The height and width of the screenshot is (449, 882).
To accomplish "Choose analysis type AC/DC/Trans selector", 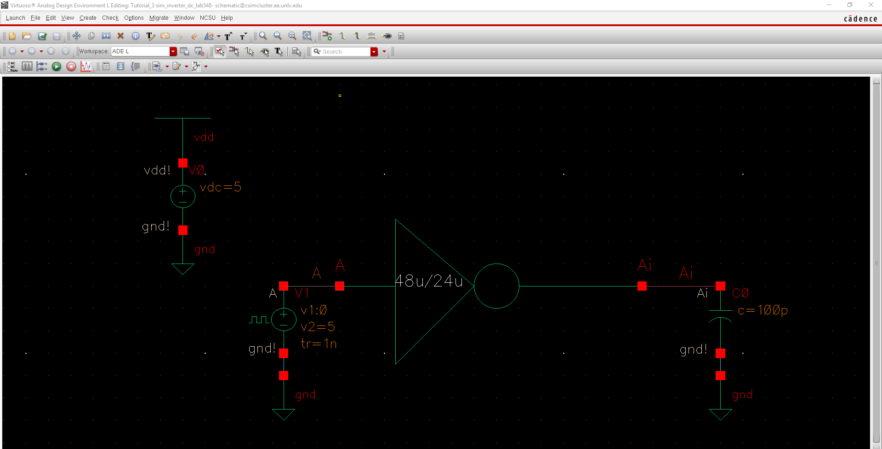I will click(x=12, y=67).
